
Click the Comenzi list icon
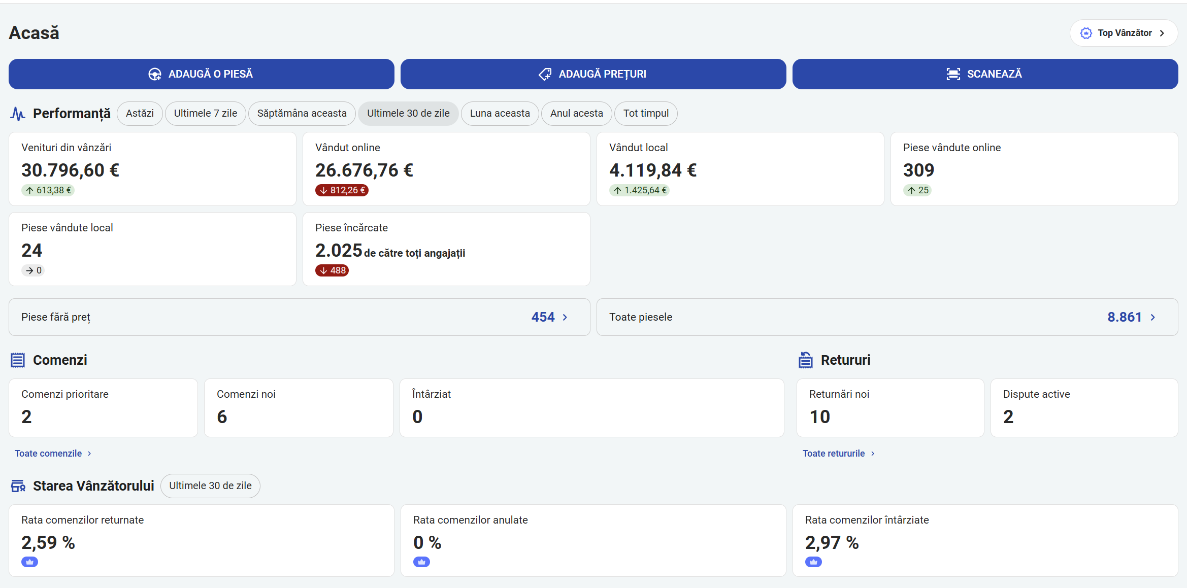(18, 360)
